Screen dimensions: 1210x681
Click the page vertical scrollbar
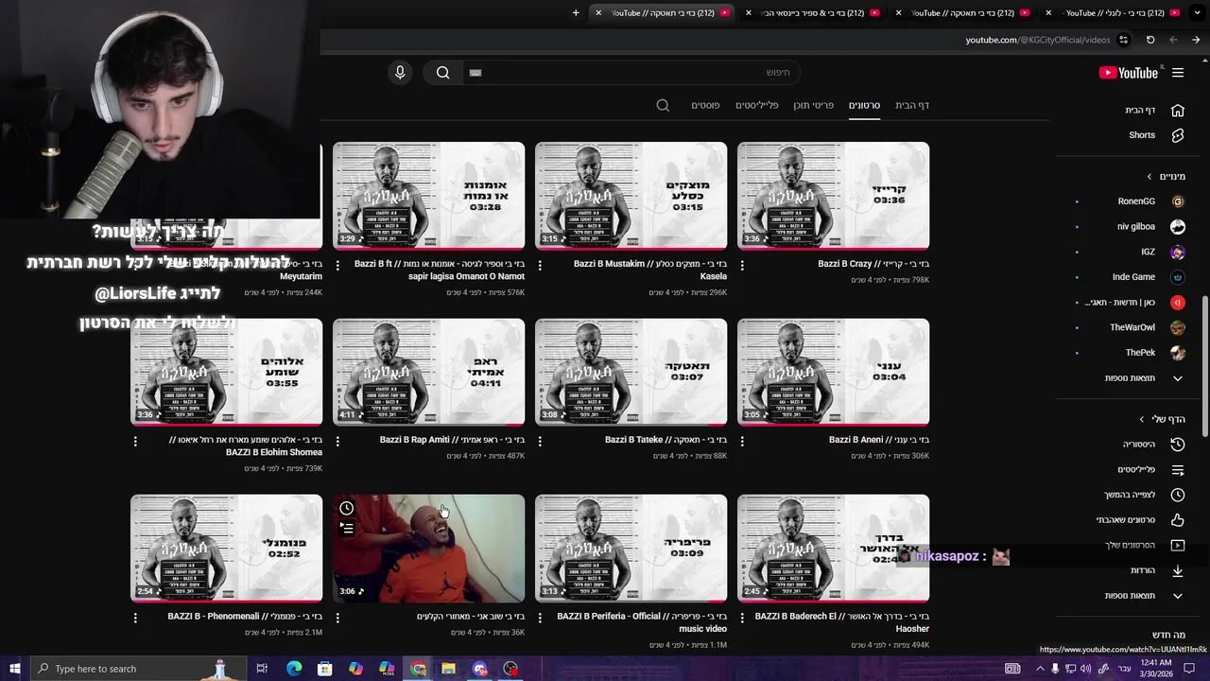tap(1204, 367)
